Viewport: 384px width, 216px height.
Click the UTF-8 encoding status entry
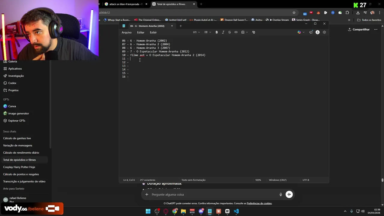(306, 180)
